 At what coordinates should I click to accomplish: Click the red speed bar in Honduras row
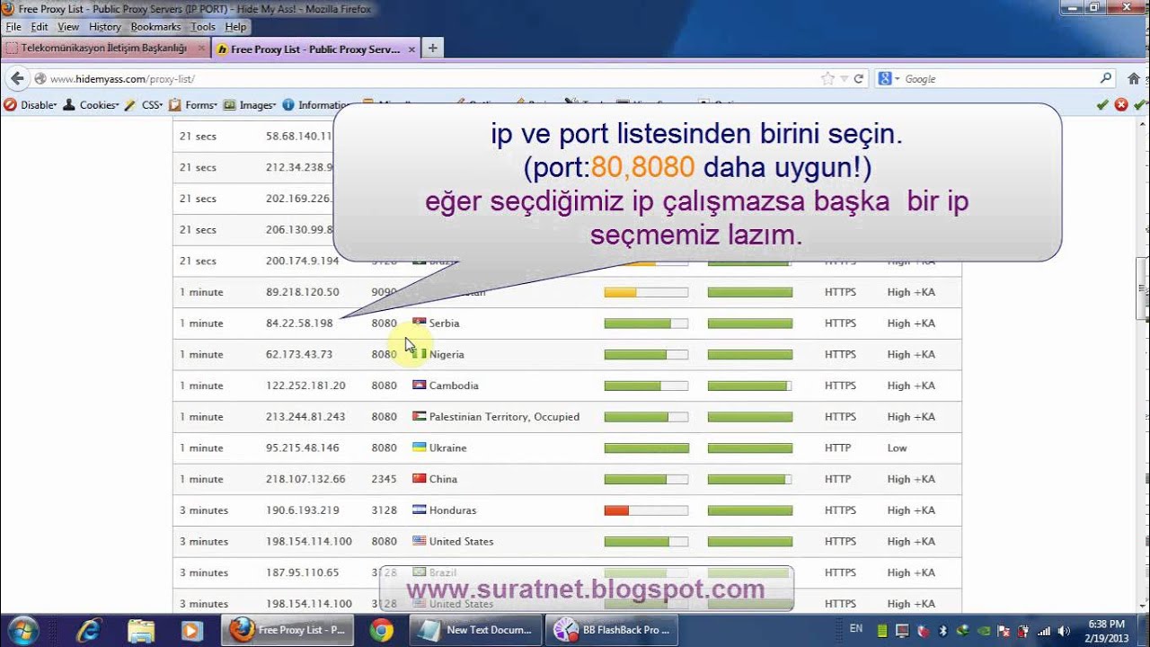tap(616, 510)
